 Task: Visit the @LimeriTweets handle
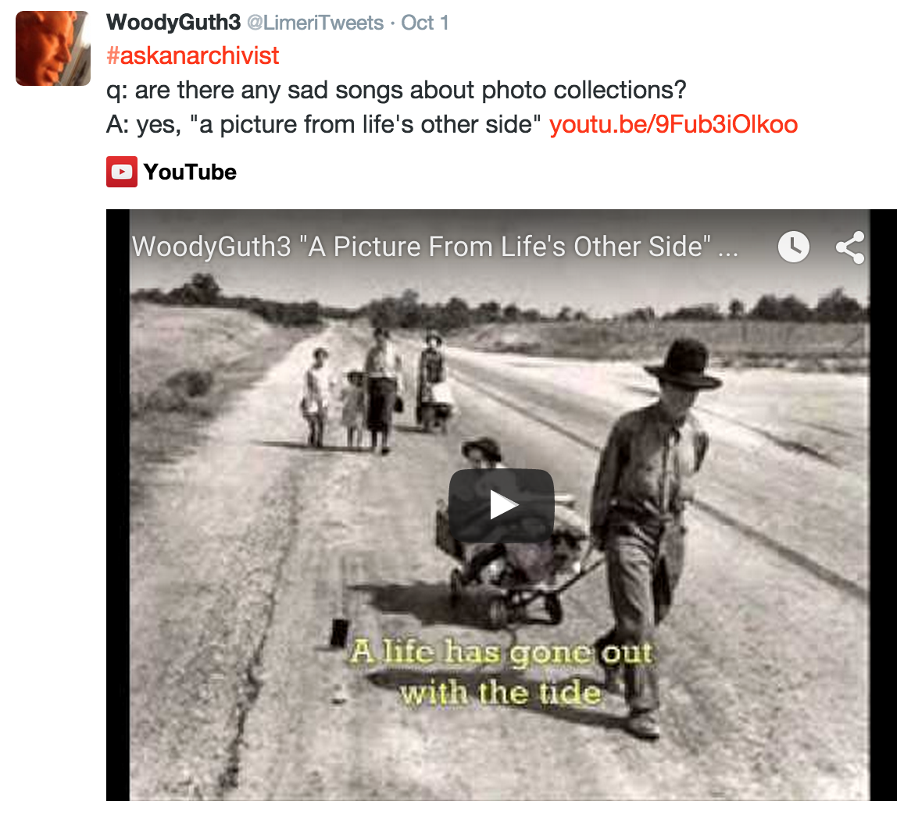[x=316, y=23]
